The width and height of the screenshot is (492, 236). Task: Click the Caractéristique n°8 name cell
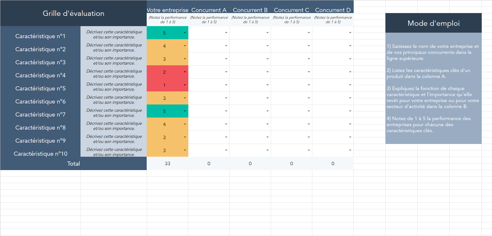pyautogui.click(x=40, y=127)
